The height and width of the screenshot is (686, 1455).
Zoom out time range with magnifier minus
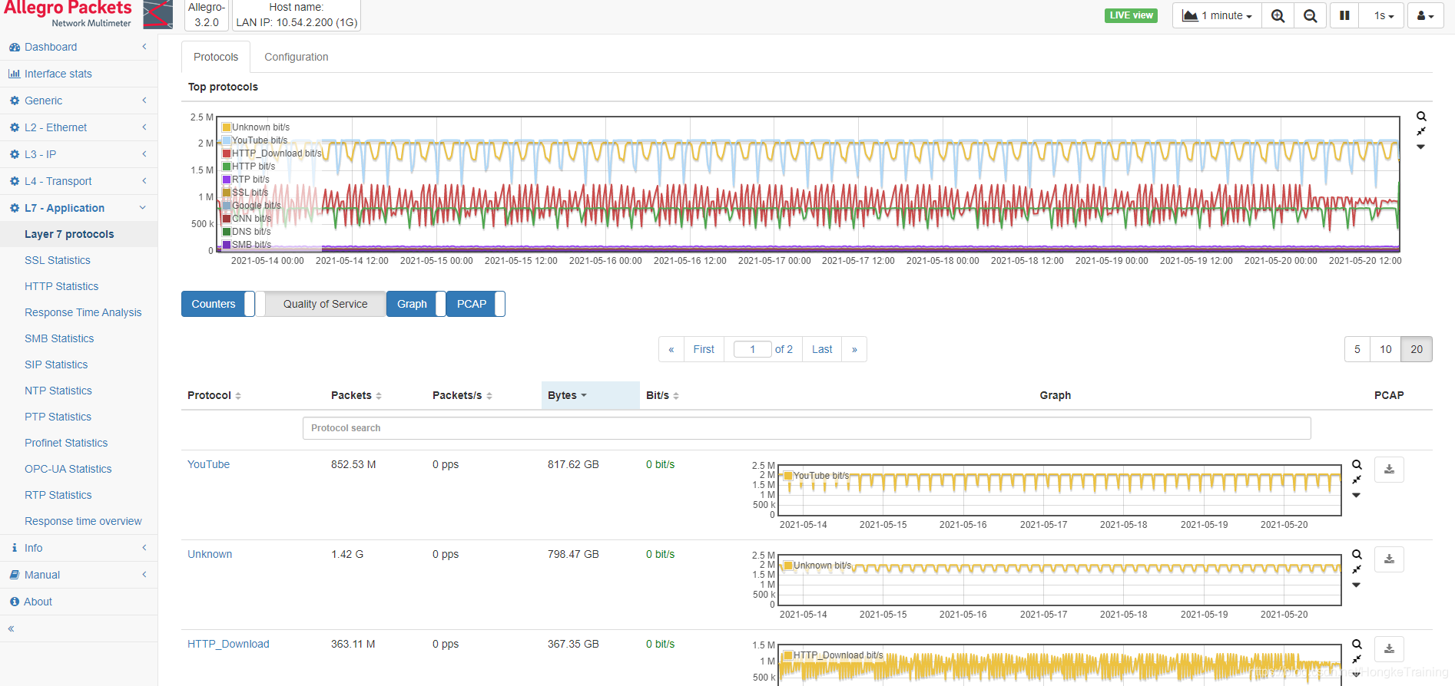pyautogui.click(x=1311, y=15)
